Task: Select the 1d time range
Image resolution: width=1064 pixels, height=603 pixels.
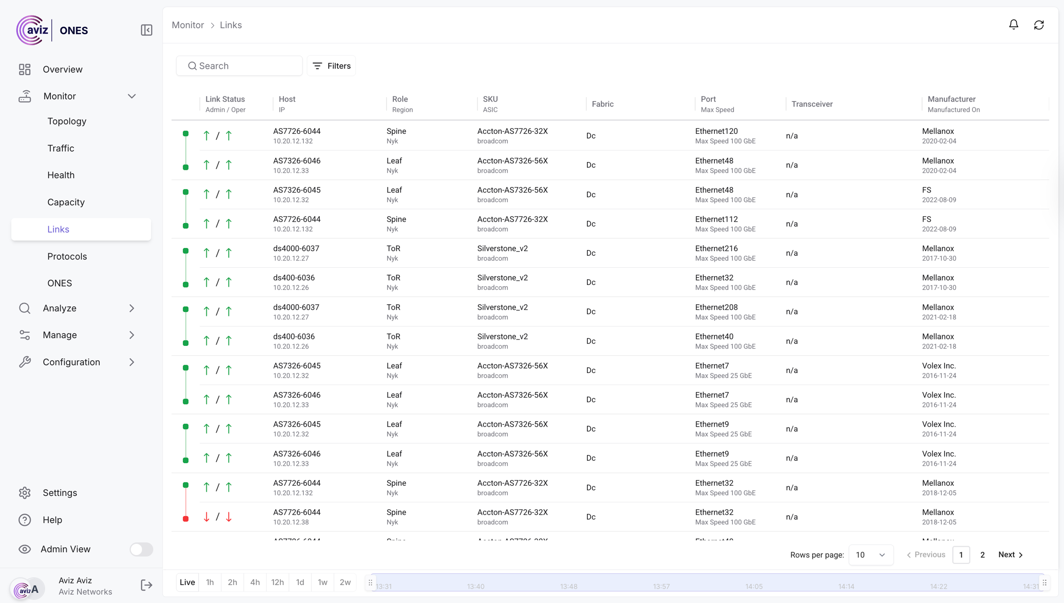Action: tap(300, 582)
